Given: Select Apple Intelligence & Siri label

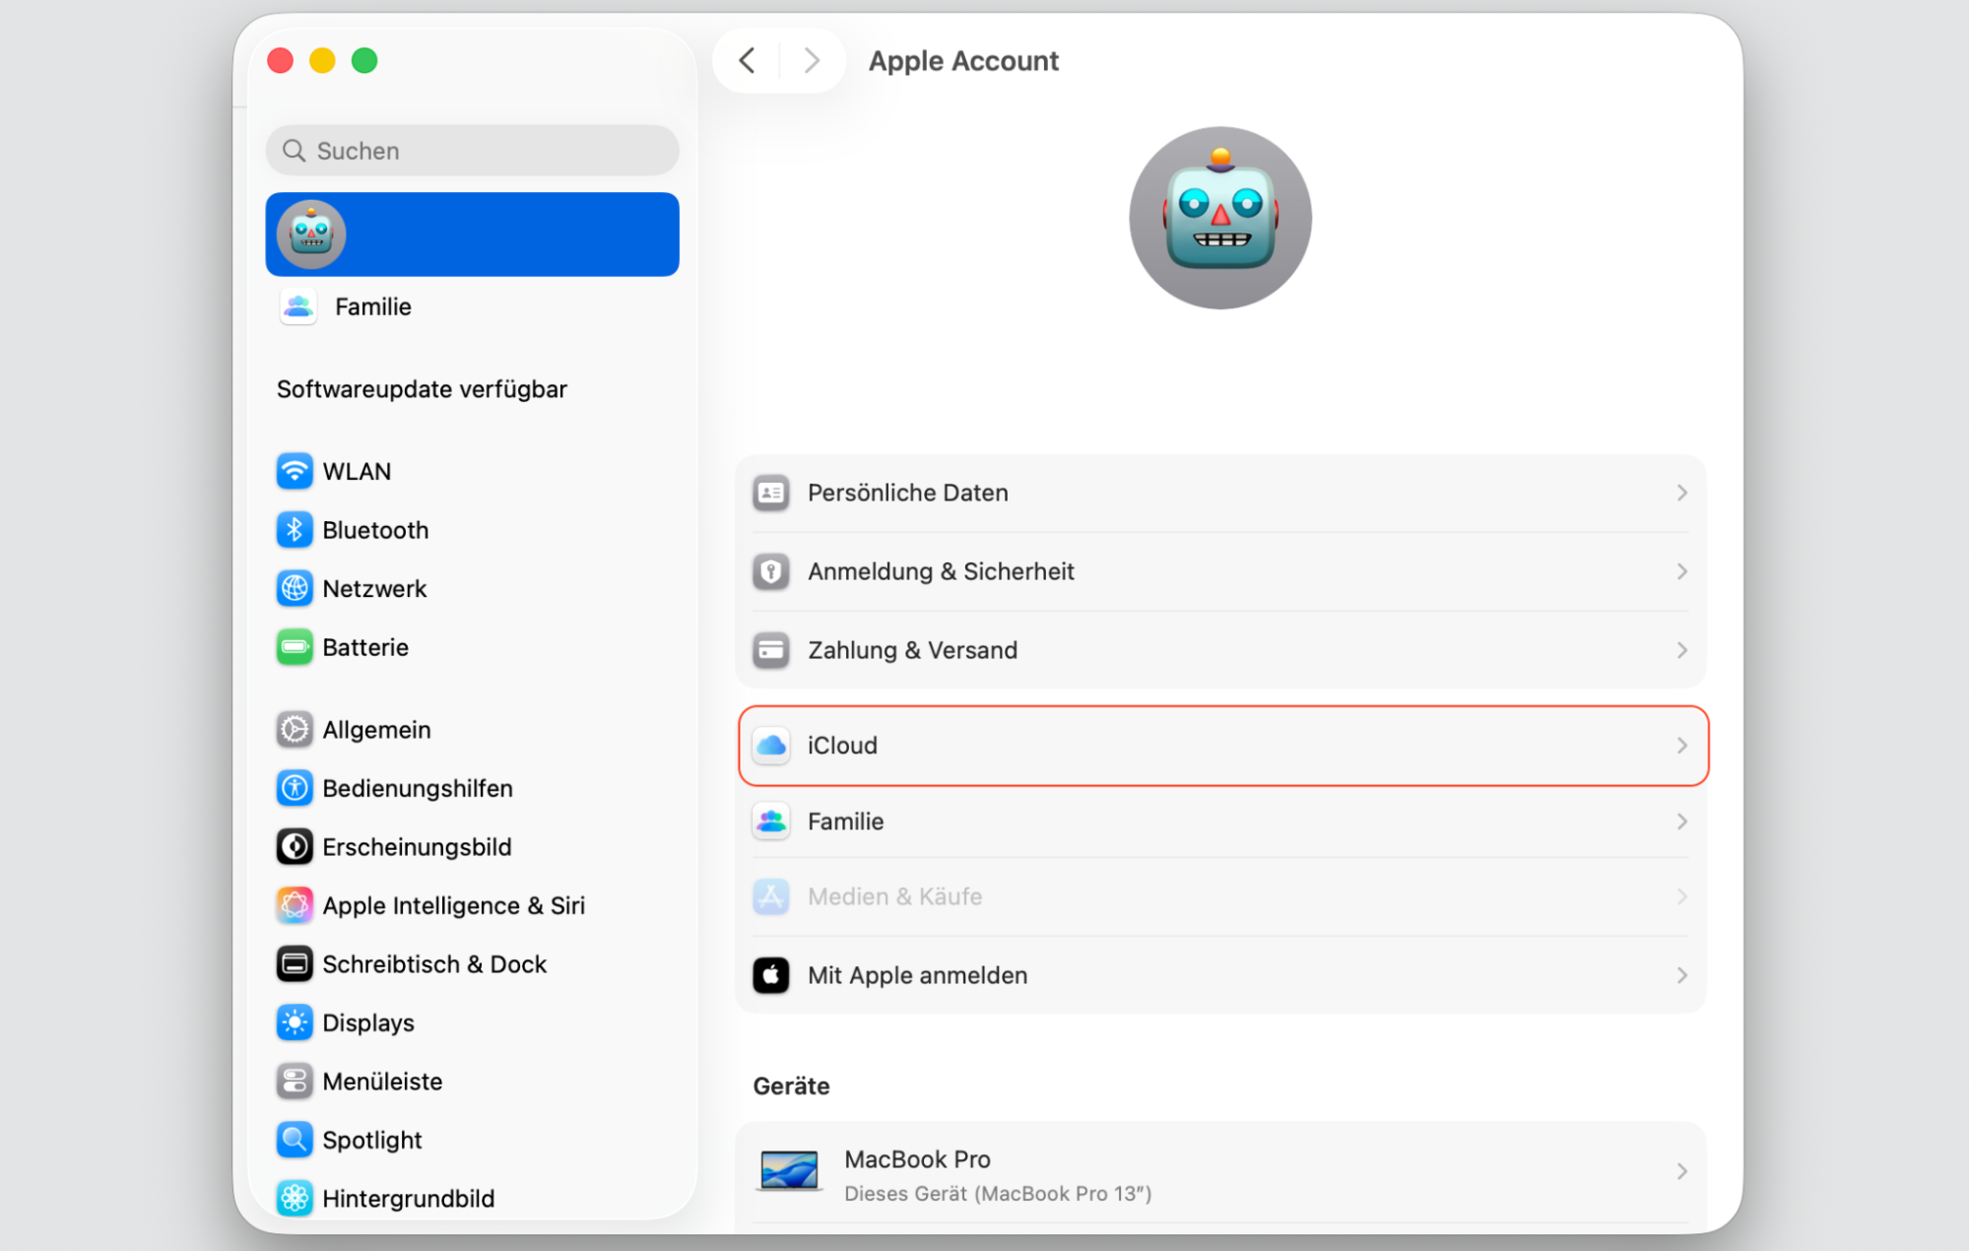Looking at the screenshot, I should [x=454, y=905].
